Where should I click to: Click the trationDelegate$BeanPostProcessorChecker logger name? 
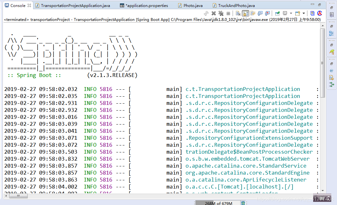tap(249, 152)
